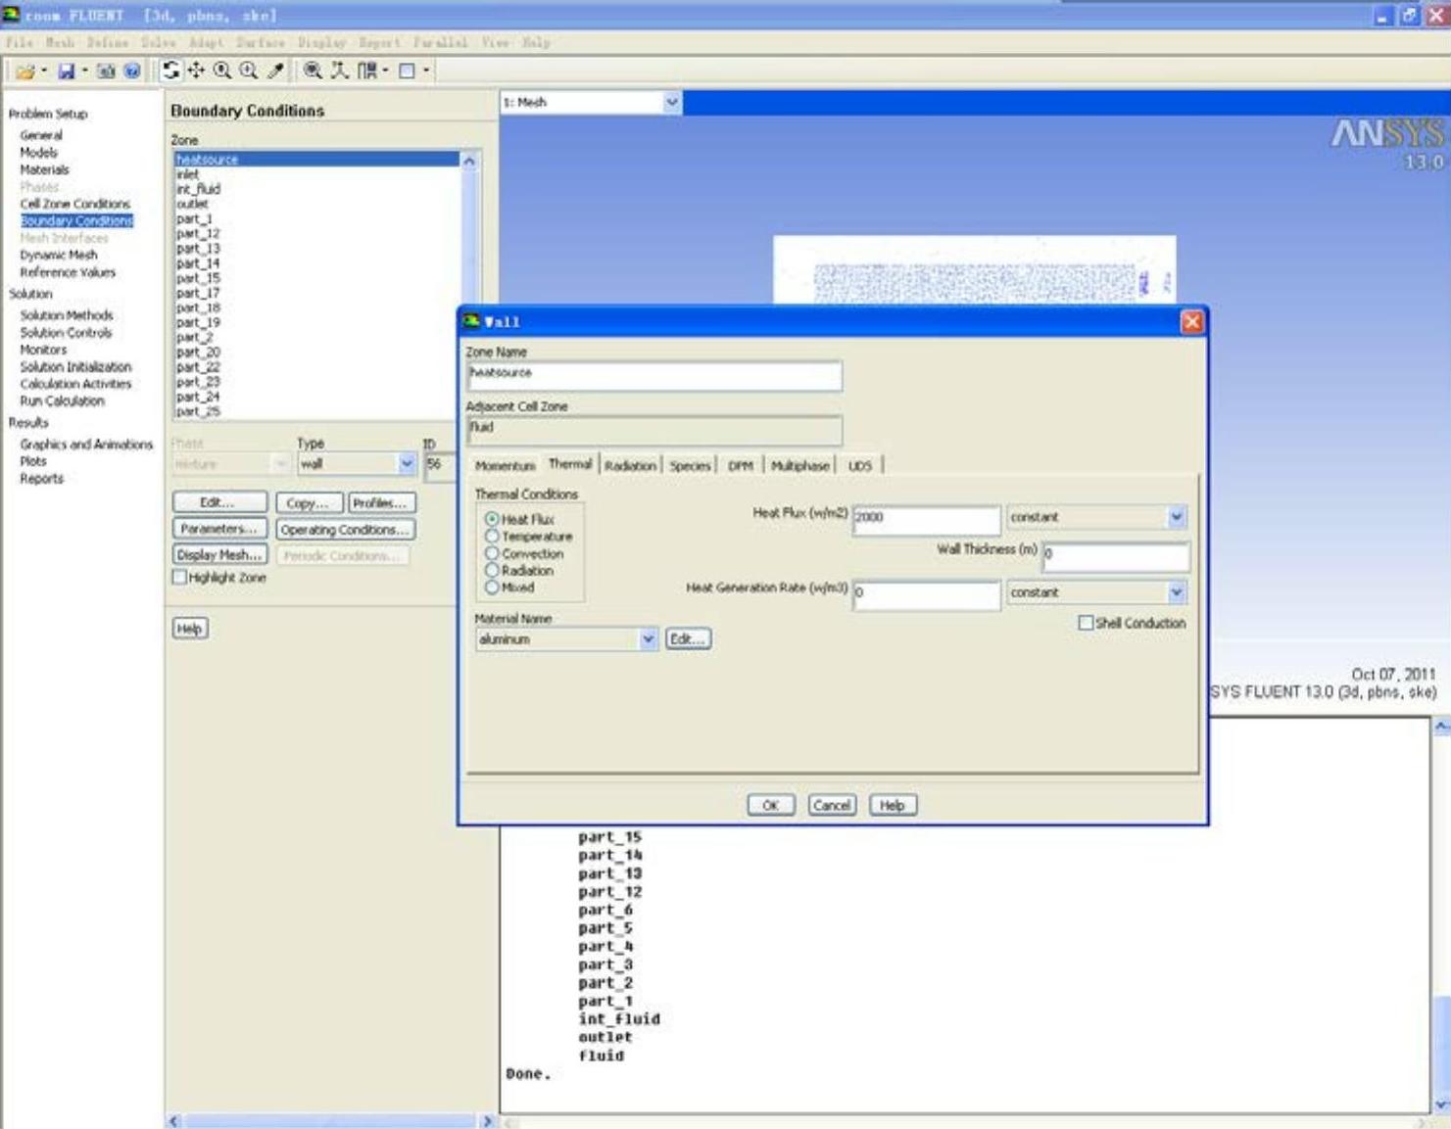The image size is (1451, 1129).
Task: Open the Heat Flux constant dropdown
Action: point(1176,517)
